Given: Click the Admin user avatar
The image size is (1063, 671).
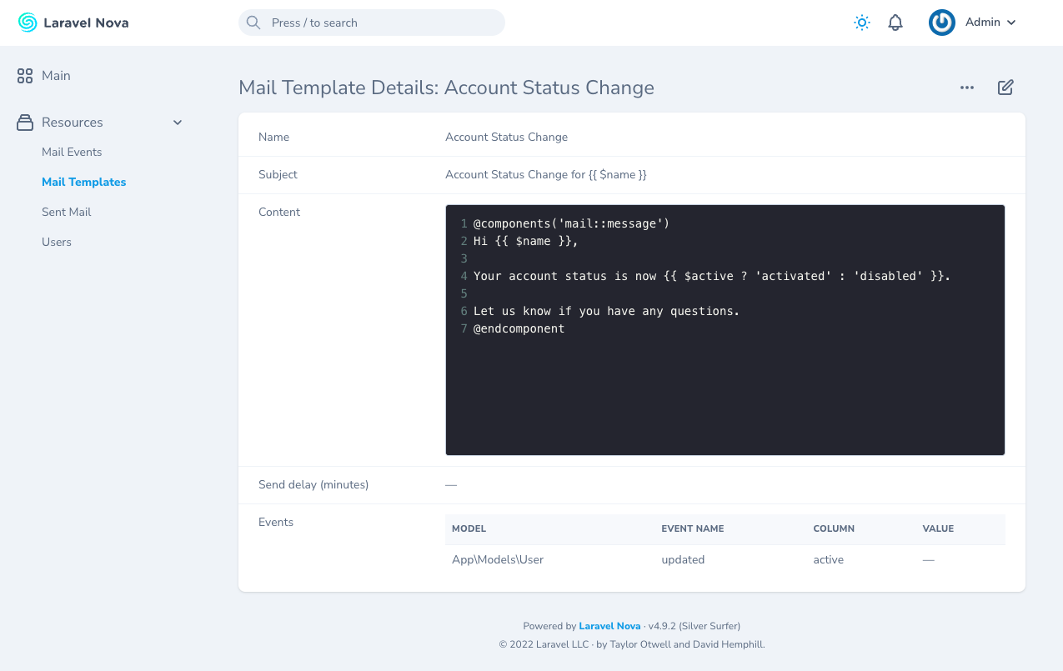Looking at the screenshot, I should tap(942, 23).
